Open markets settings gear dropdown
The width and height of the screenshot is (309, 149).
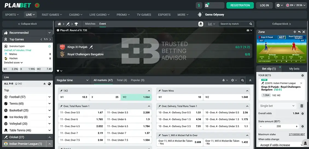point(234,80)
